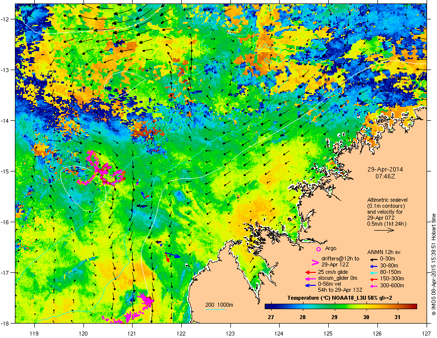
Task: Click the longitude axis label '123'
Action: pyautogui.click(x=230, y=333)
